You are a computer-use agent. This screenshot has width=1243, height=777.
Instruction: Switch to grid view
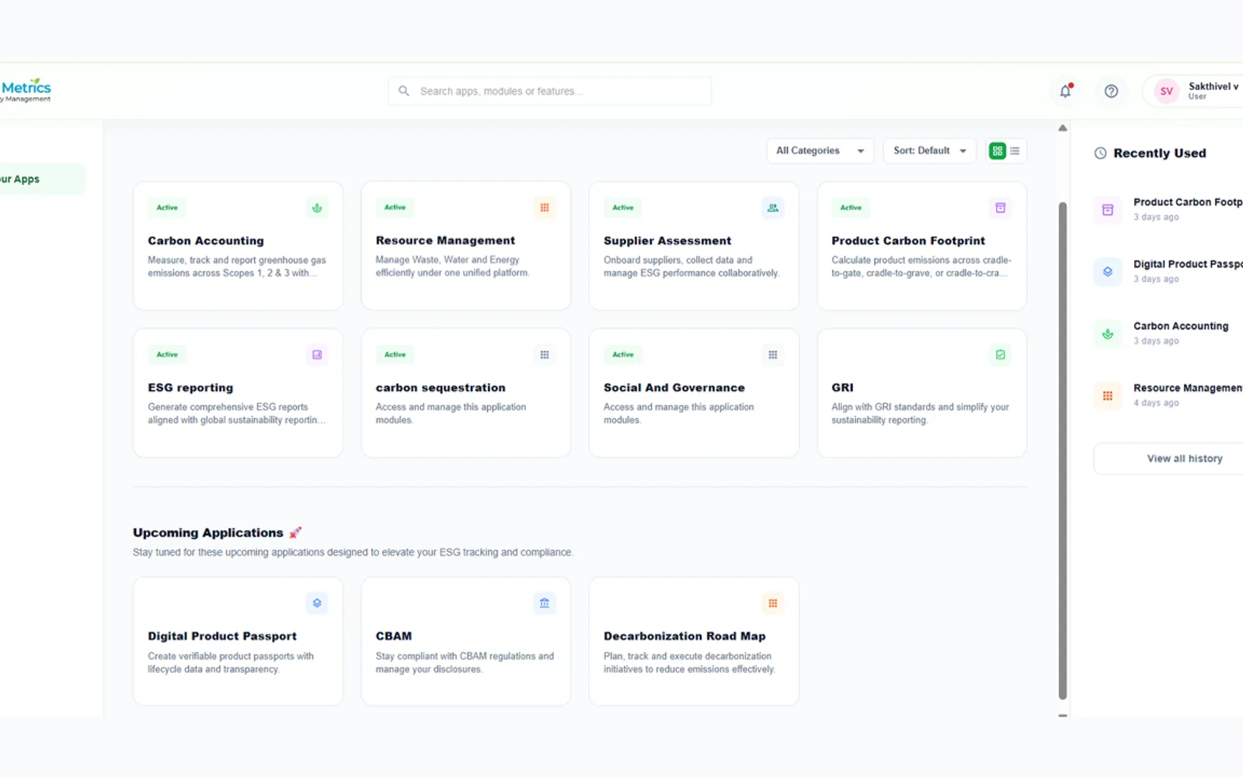pyautogui.click(x=998, y=151)
